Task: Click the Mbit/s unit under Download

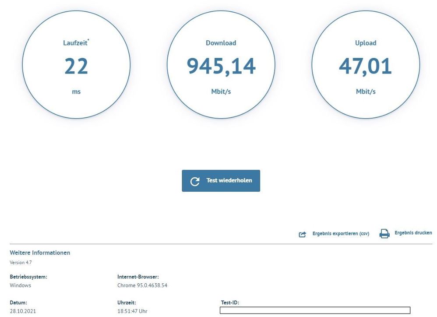Action: pos(221,92)
